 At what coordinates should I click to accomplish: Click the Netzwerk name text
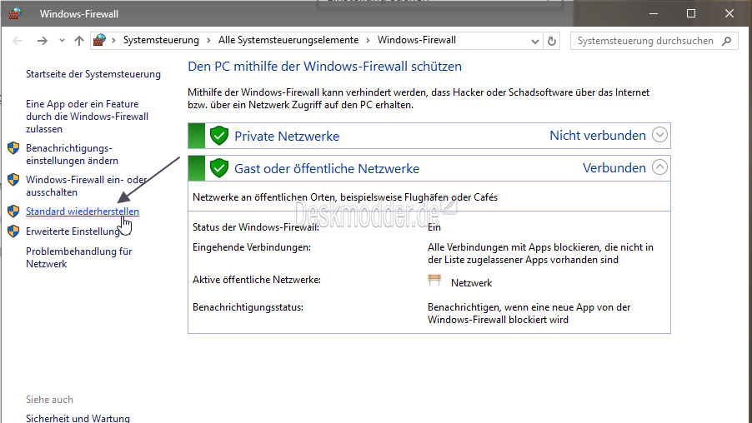pos(471,283)
